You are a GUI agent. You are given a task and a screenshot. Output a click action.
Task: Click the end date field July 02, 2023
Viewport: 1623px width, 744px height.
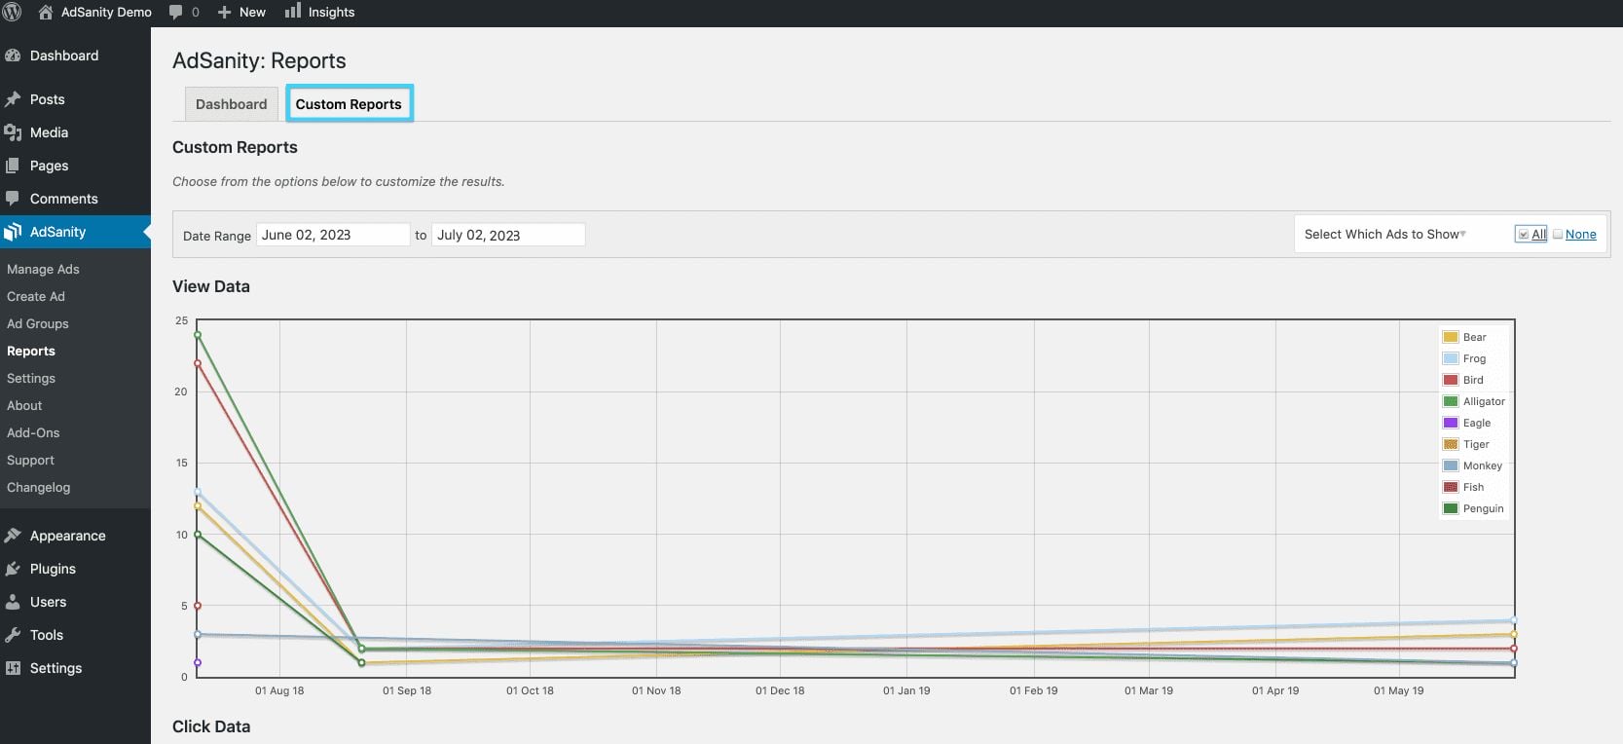tap(507, 235)
